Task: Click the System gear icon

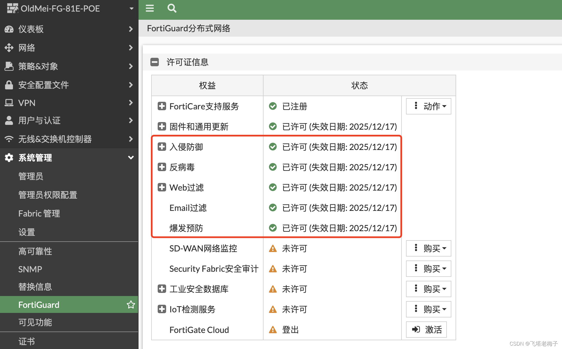Action: [x=9, y=158]
